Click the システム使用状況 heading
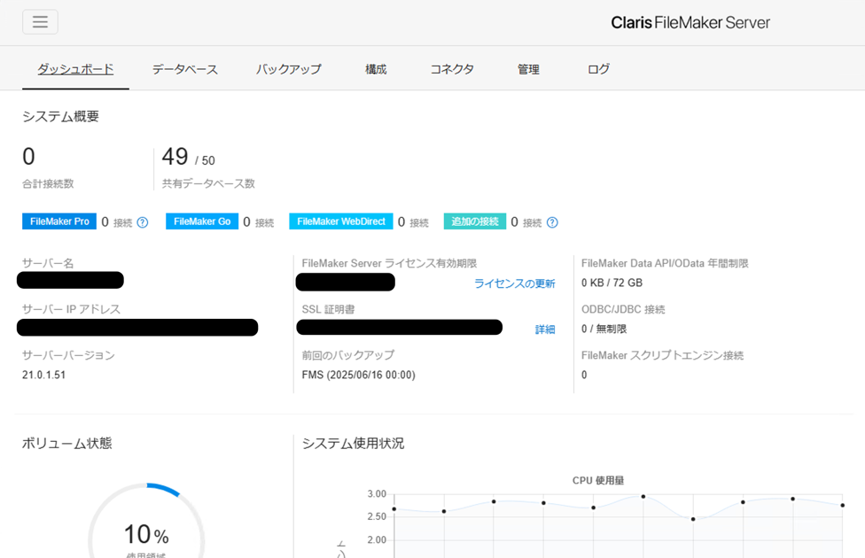 (353, 444)
